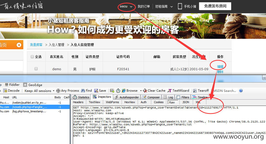
Task: Select the TextView inspector tab
Action: (94, 102)
